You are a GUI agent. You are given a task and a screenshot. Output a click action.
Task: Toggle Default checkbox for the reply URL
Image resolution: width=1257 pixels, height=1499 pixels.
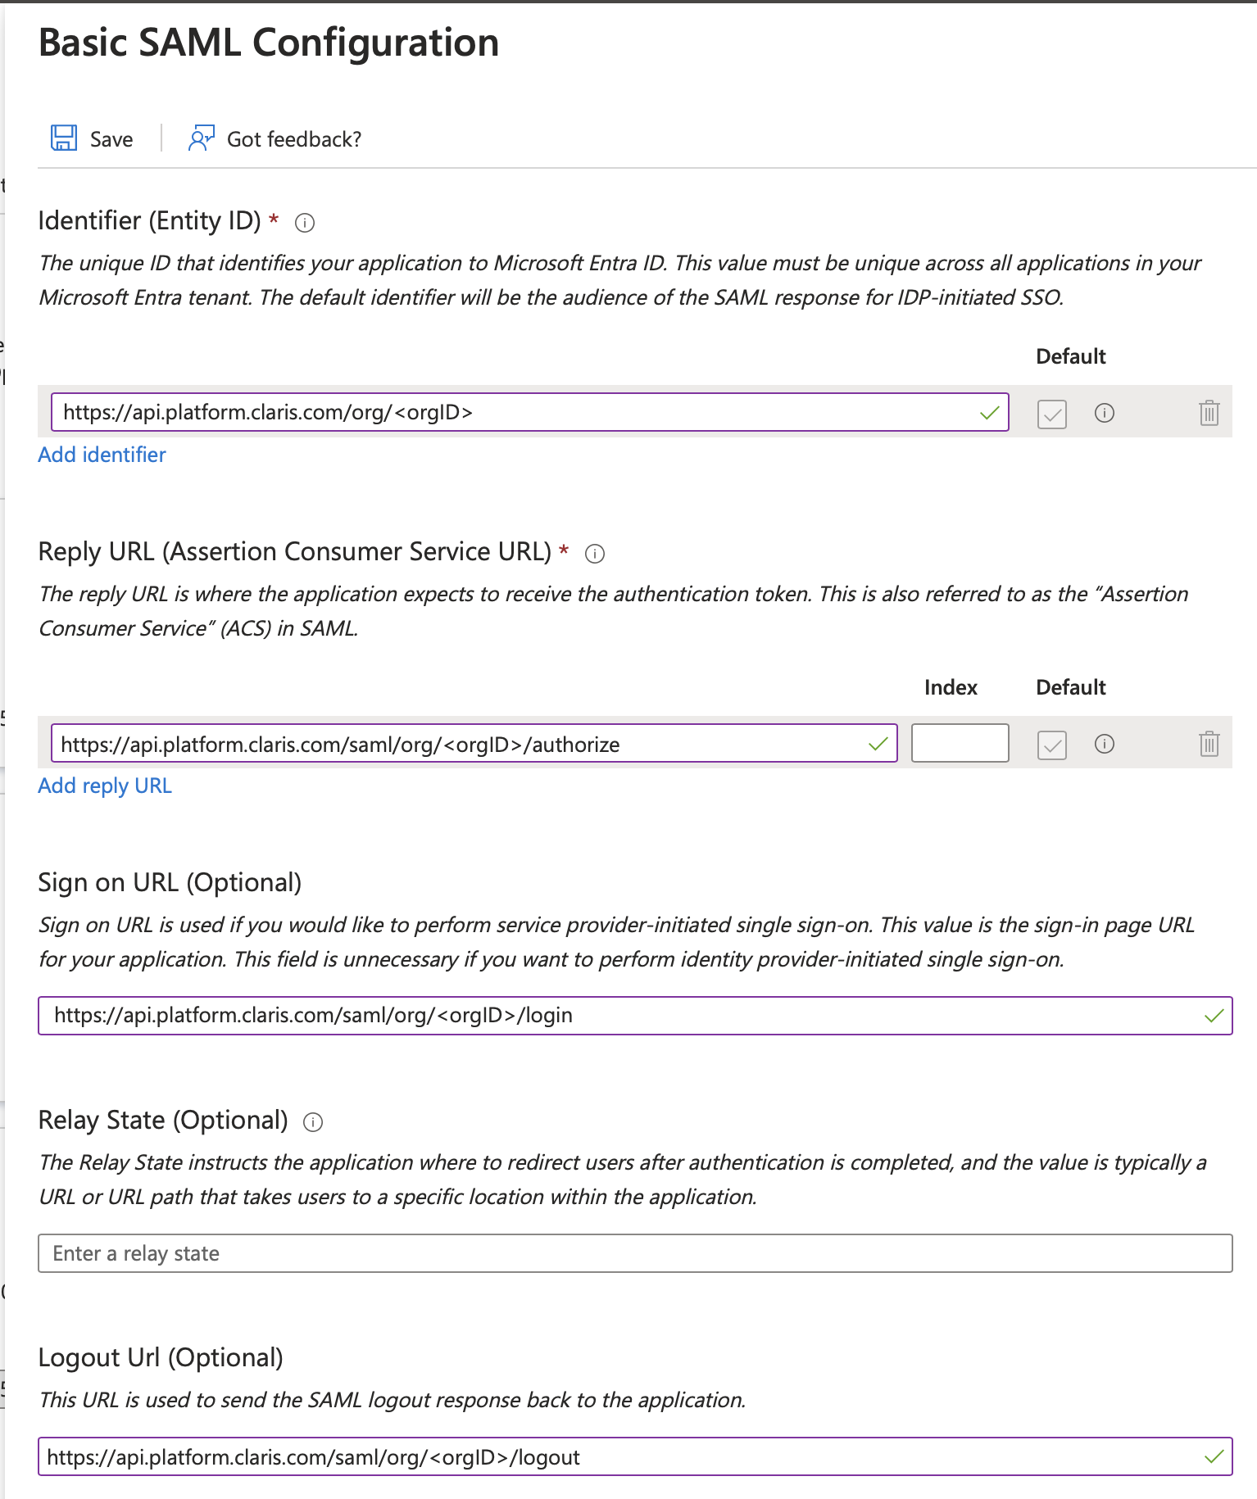click(x=1051, y=745)
